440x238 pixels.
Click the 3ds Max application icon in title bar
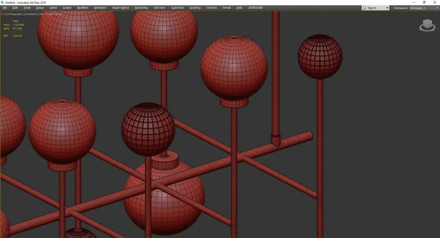(x=2, y=2)
